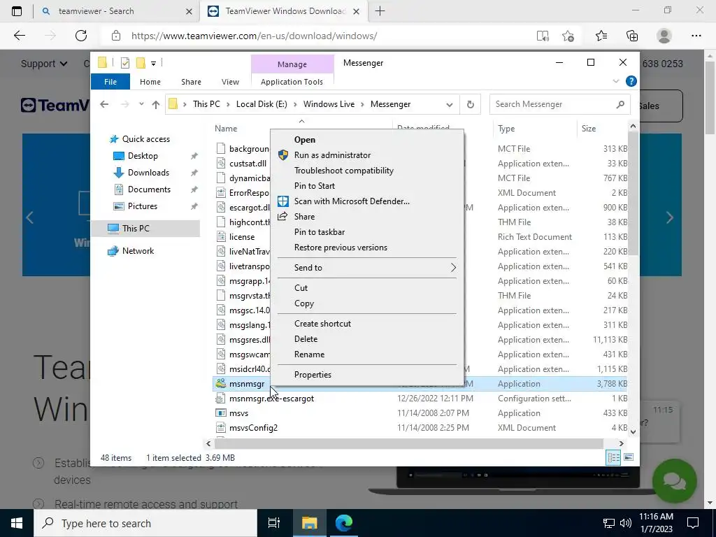Screen dimensions: 716x537
Task: Select Troubleshoot compatibility option
Action: (343, 171)
